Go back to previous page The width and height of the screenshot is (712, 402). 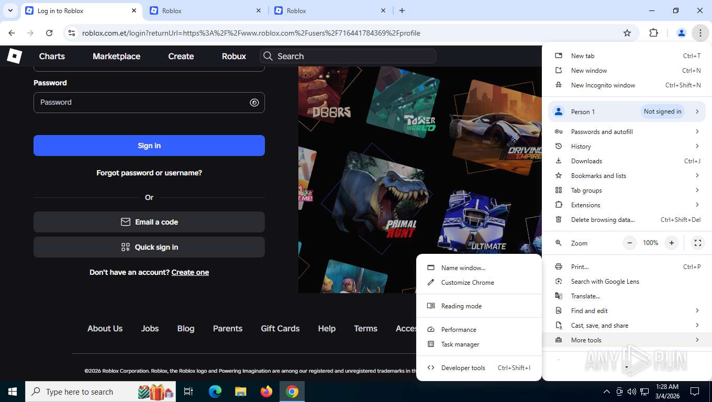[12, 33]
